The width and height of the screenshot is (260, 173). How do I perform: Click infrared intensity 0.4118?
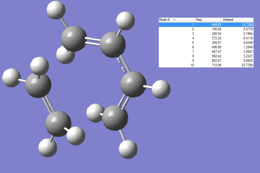click(248, 38)
